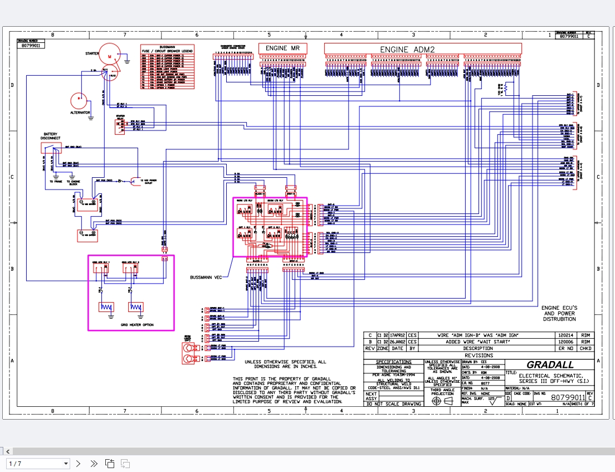Click the Bussmann fuse legend table
The width and height of the screenshot is (615, 472).
tap(168, 67)
